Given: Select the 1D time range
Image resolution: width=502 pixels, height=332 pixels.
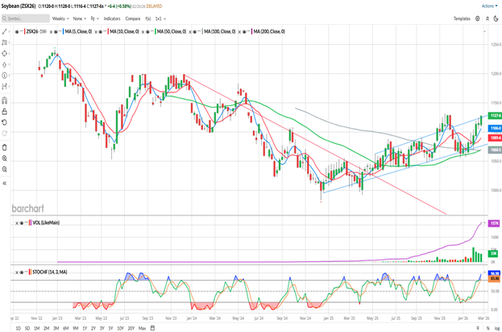Looking at the screenshot, I should coord(18,328).
